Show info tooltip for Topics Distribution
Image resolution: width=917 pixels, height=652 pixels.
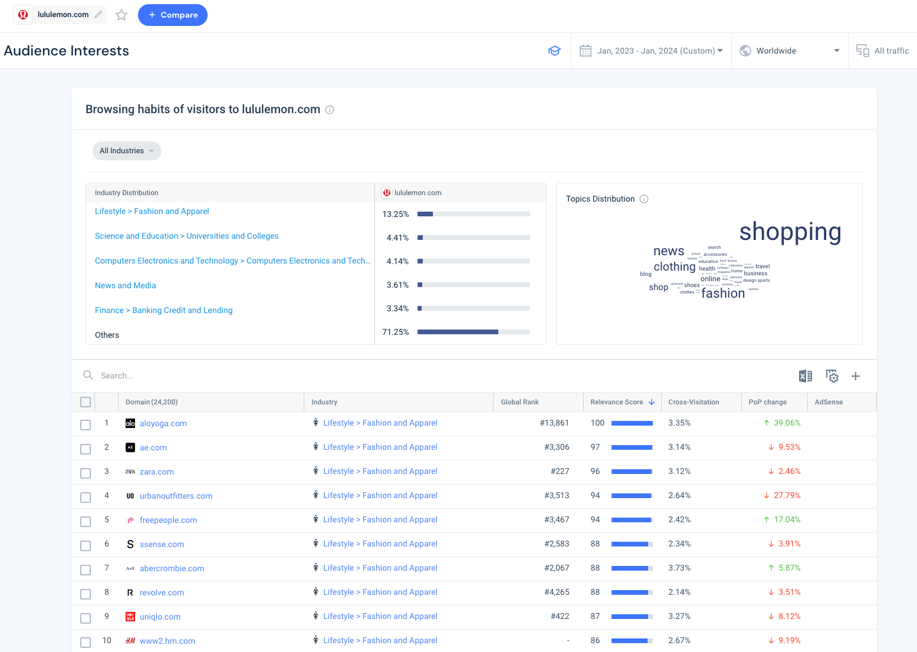[x=644, y=199]
